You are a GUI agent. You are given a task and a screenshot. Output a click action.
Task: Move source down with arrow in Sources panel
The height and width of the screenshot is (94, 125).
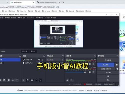[x=40, y=80]
